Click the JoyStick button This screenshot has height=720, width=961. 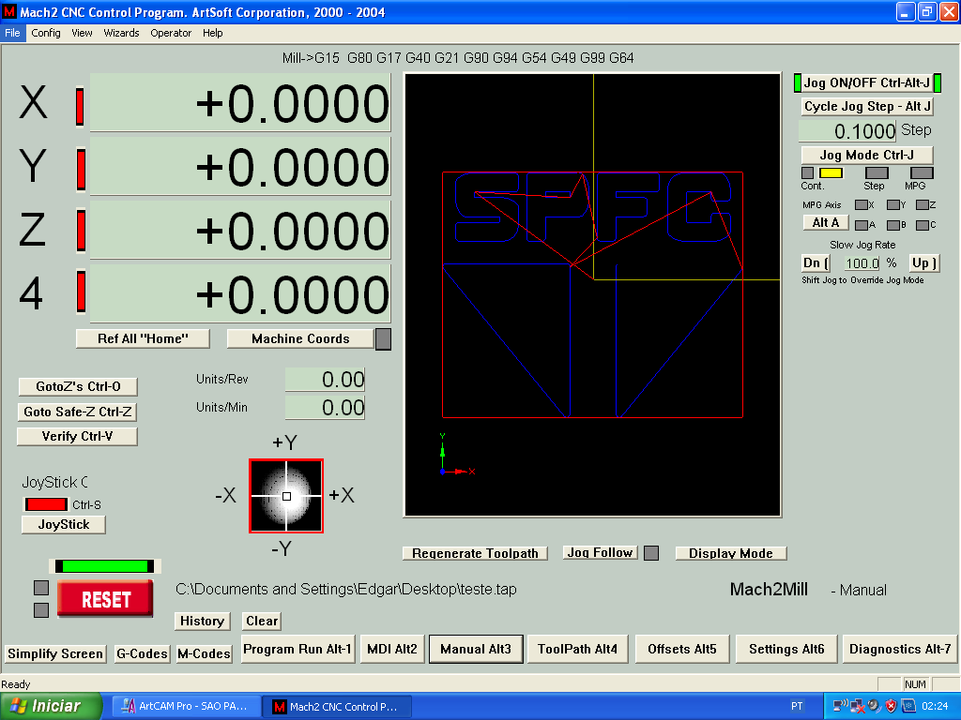[64, 525]
